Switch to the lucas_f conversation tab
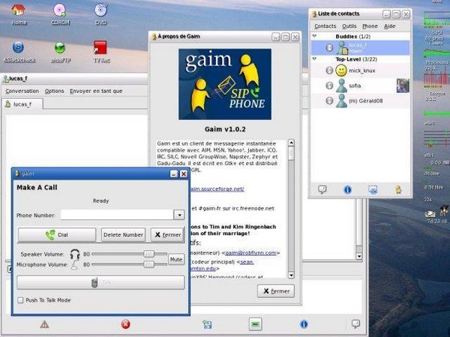Viewport: 450px width, 337px height. 22,104
